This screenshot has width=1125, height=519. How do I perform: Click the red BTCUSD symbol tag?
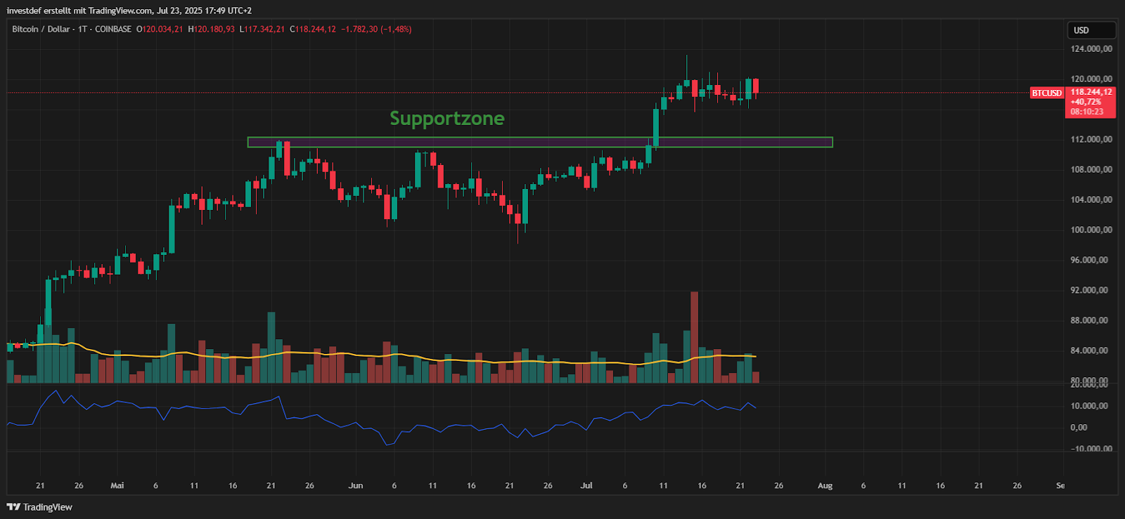(1046, 93)
